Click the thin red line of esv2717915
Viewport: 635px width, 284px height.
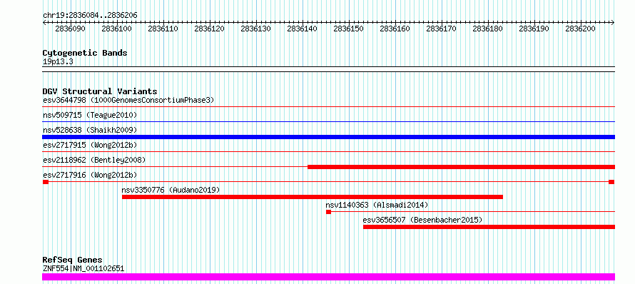point(328,151)
